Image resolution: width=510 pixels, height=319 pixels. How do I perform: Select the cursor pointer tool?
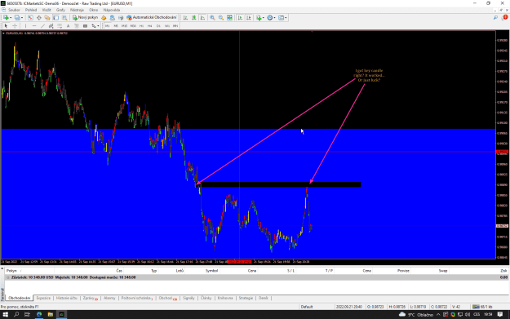(x=6, y=25)
